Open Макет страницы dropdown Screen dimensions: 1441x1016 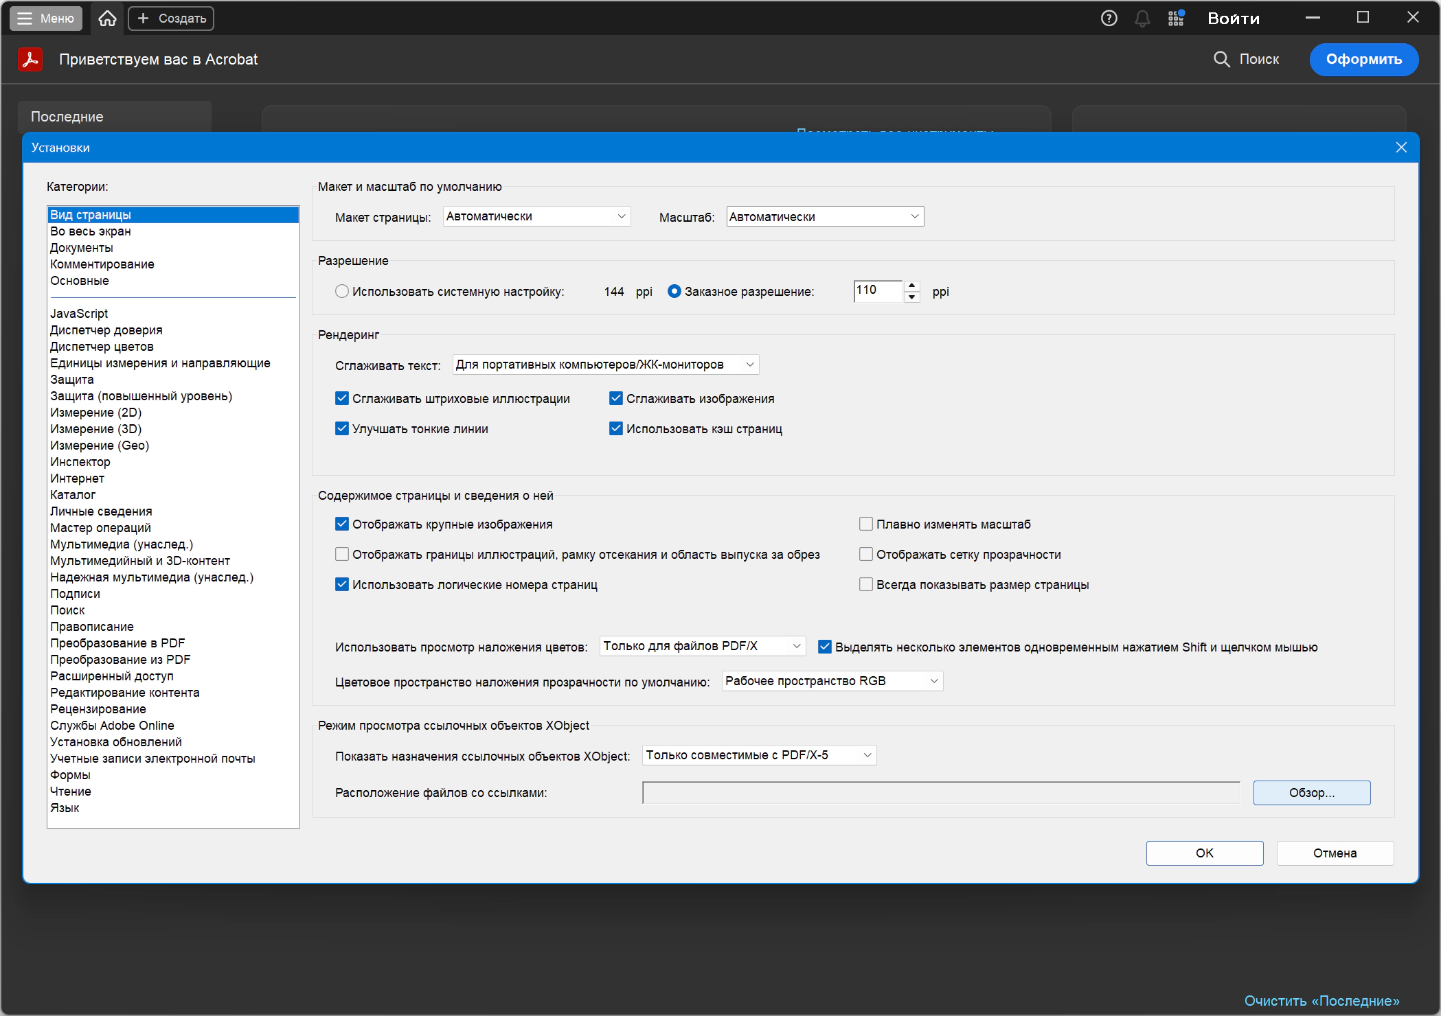(x=536, y=217)
